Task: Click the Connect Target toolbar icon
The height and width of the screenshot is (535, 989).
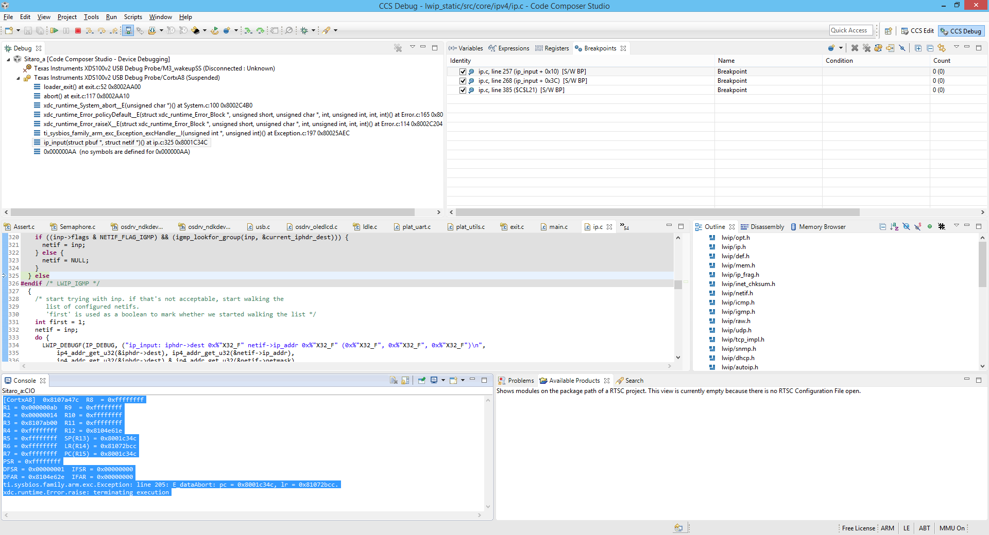Action: coord(128,30)
